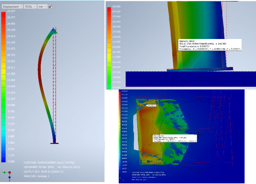256x184 pixels.
Task: Click the OUTPUT SET: INCR 8, LOAD=1.0 label
Action: click(44, 172)
